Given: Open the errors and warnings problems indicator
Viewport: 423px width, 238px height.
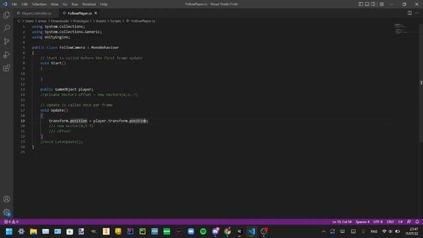Looking at the screenshot, I should tap(11, 222).
